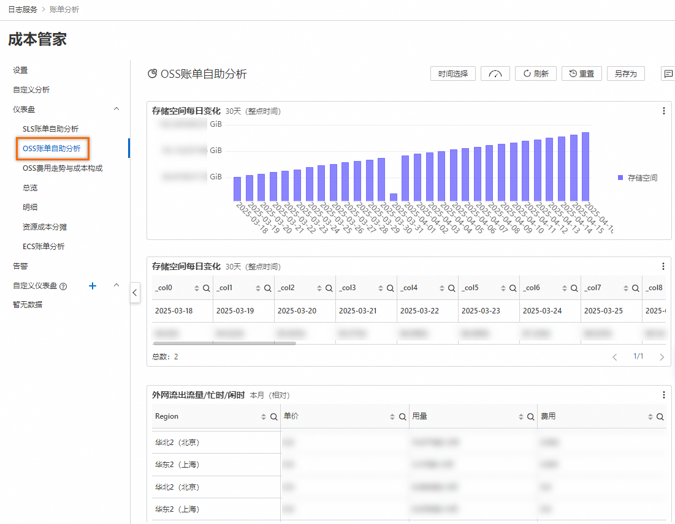This screenshot has height=524, width=675.
Task: Open SLS账单自助分析 dashboard
Action: click(50, 129)
